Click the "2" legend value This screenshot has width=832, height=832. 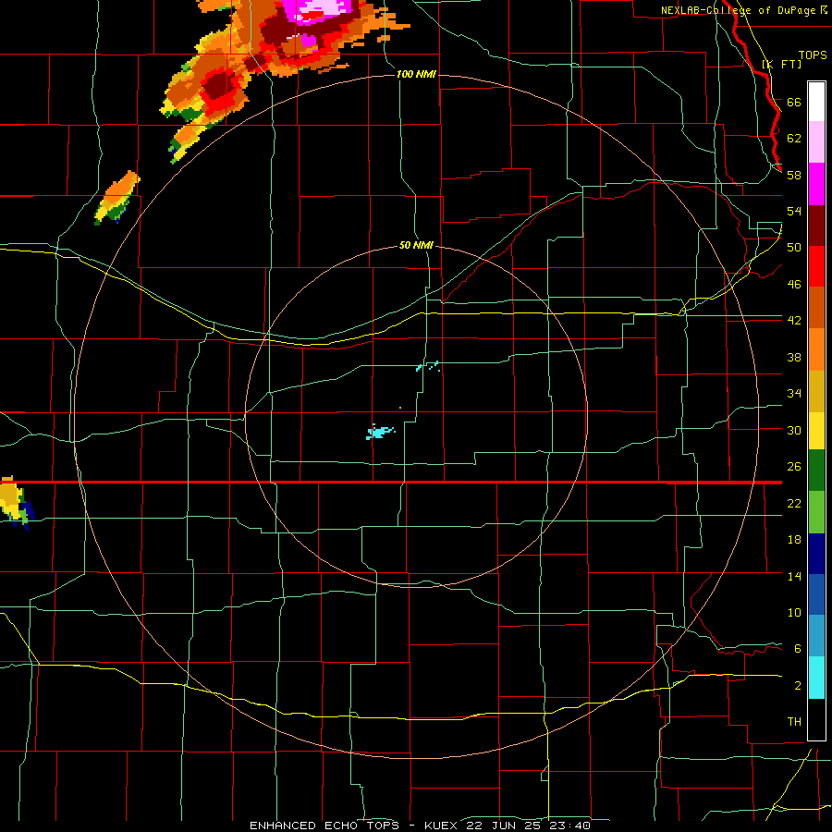pos(797,686)
